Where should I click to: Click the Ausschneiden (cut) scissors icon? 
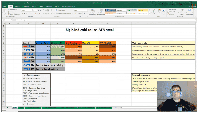9,9
